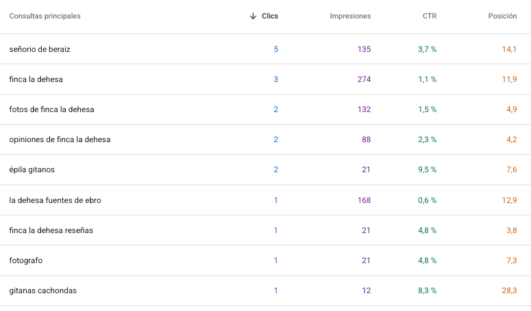This screenshot has height=311, width=531.
Task: Click the Consultas principales column header
Action: (45, 16)
